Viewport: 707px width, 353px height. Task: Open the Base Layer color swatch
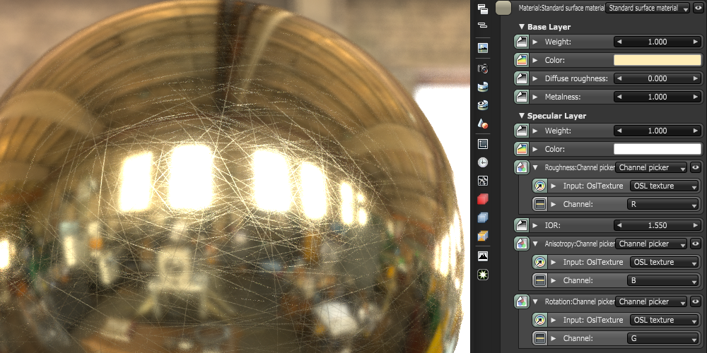[x=657, y=60]
